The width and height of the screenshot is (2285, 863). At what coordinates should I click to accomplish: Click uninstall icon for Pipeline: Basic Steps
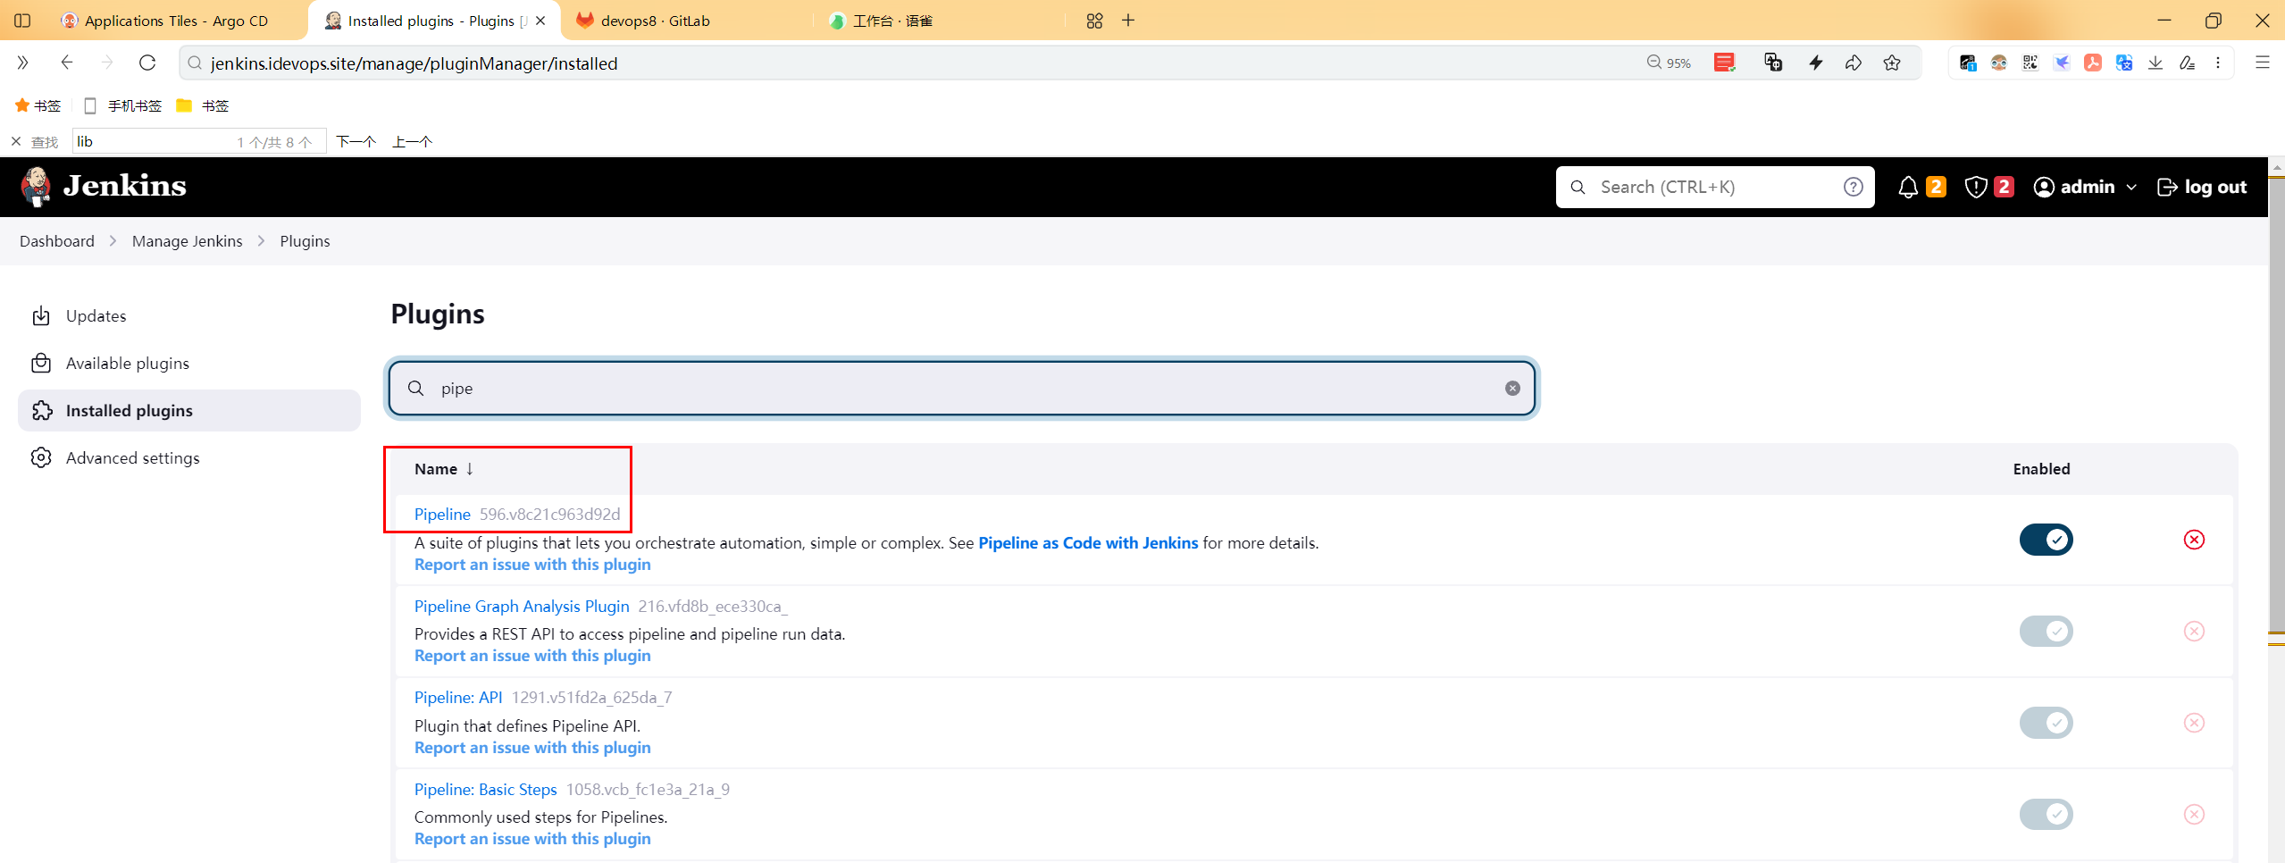pos(2194,814)
